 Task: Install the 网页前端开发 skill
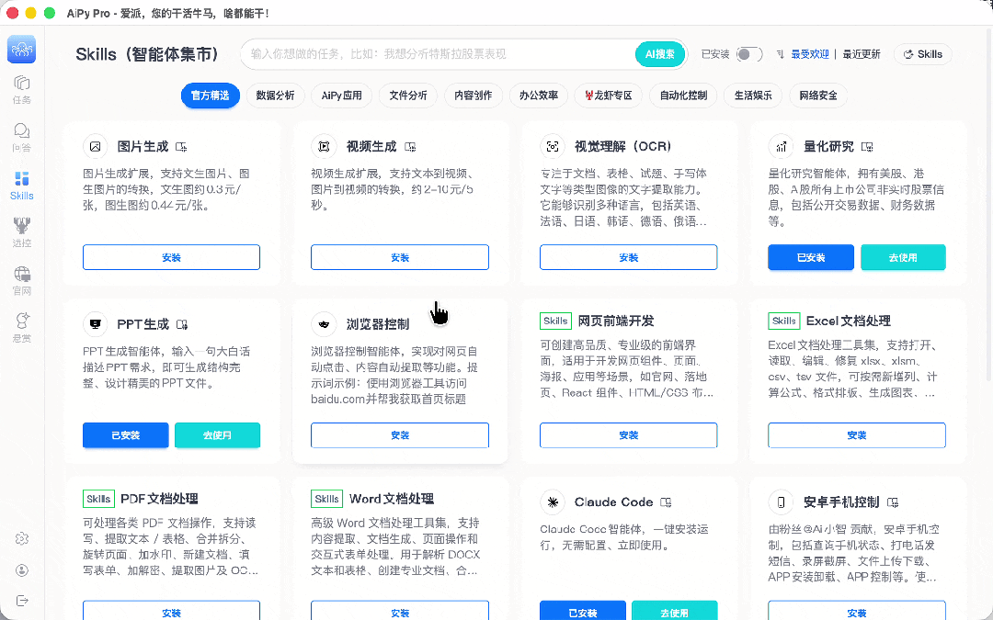tap(628, 435)
